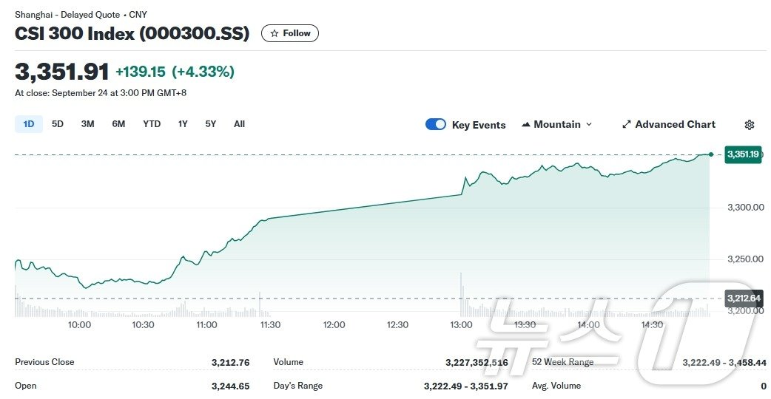Screen dimensions: 771x399
Task: Select the 3M time range
Action: coord(87,124)
